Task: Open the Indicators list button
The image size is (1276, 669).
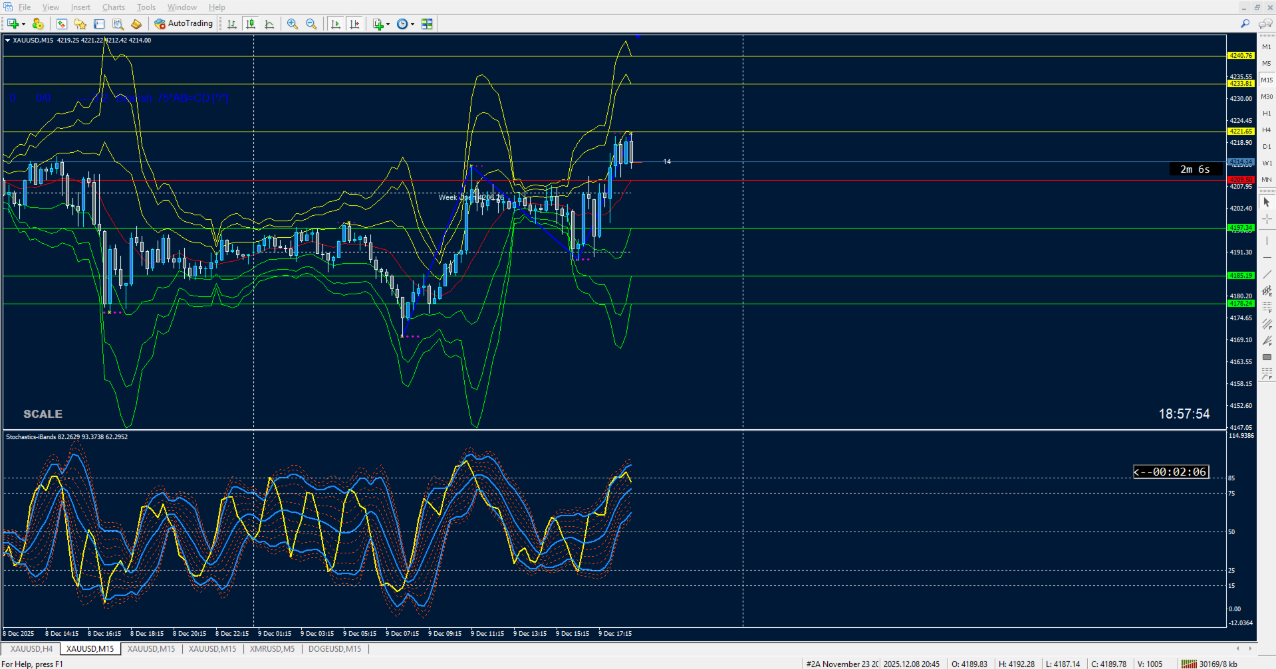Action: tap(378, 24)
